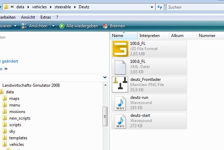Screen dimensions: 224x150
Task: Open the Ansichten dropdown arrow
Action: [x=53, y=26]
